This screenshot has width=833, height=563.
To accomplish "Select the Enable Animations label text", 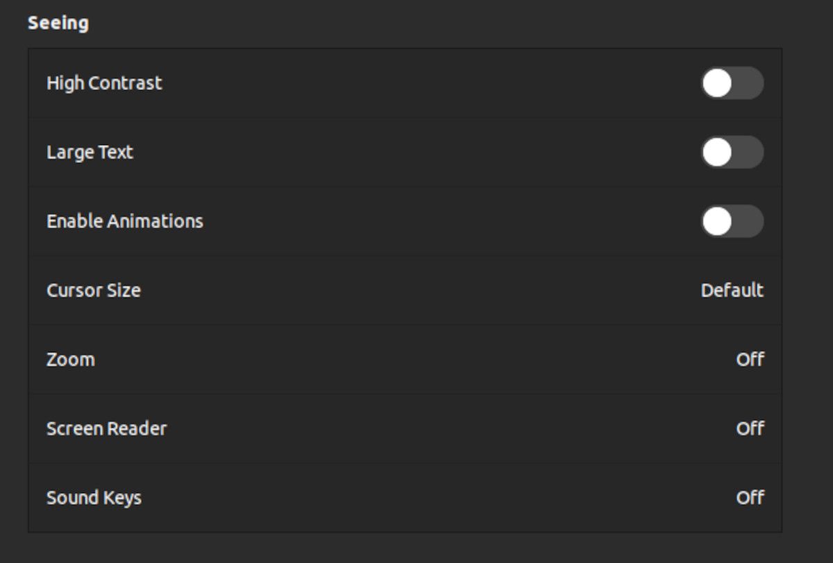I will 125,221.
